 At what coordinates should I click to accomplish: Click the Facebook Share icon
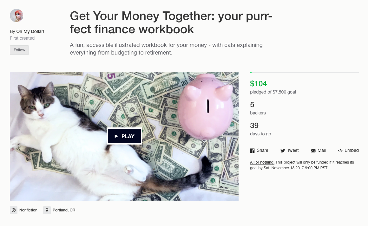pos(252,151)
